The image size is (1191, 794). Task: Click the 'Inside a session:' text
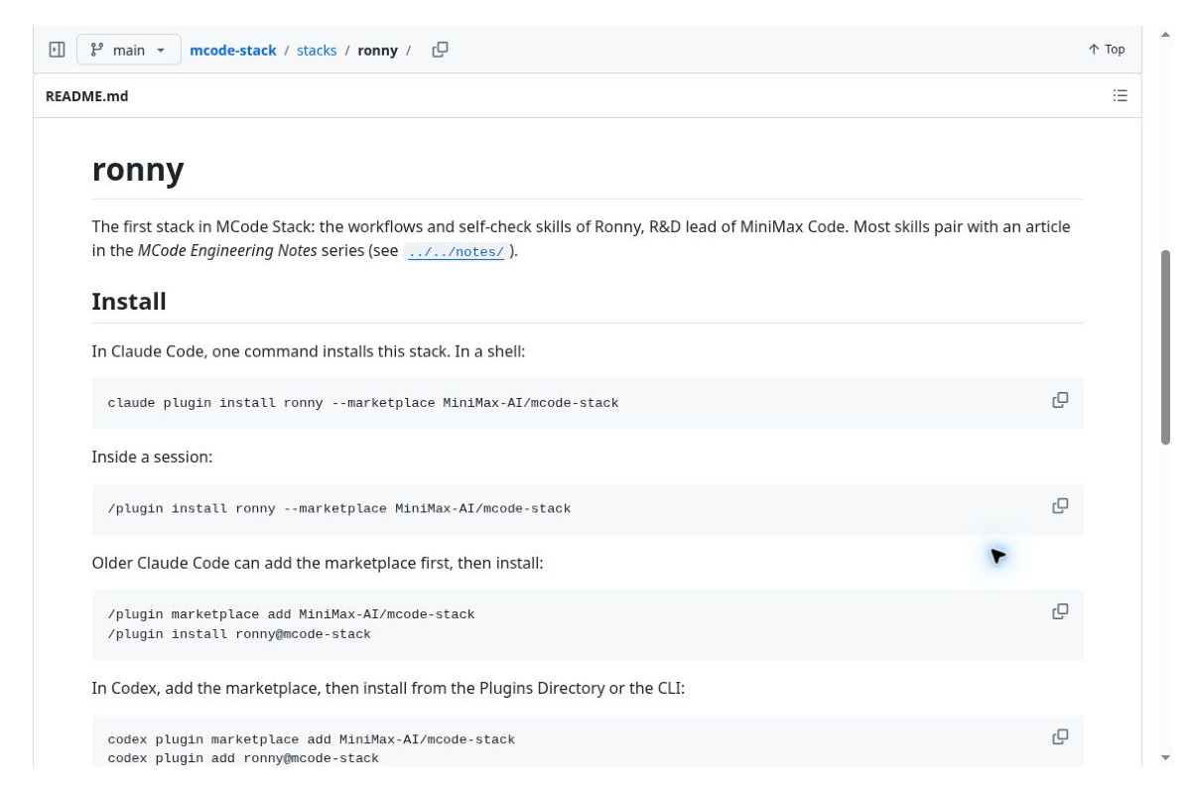point(152,458)
